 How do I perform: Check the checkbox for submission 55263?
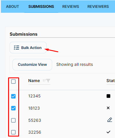pyautogui.click(x=13, y=120)
